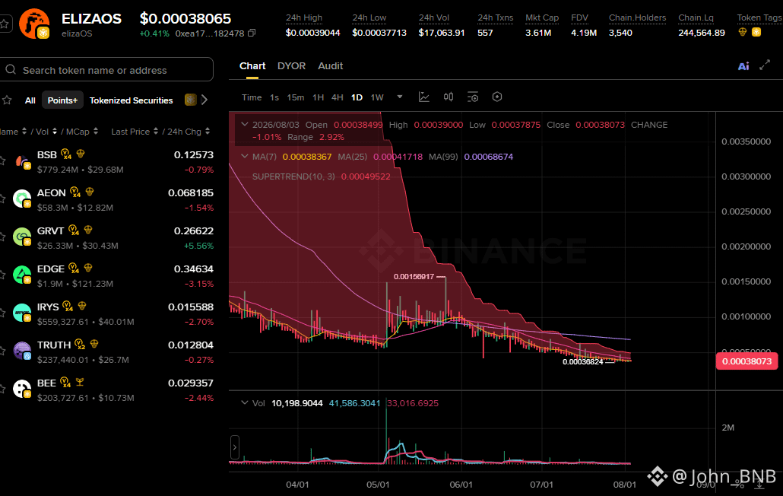Click the GRVT token logo
This screenshot has width=783, height=496.
22,237
